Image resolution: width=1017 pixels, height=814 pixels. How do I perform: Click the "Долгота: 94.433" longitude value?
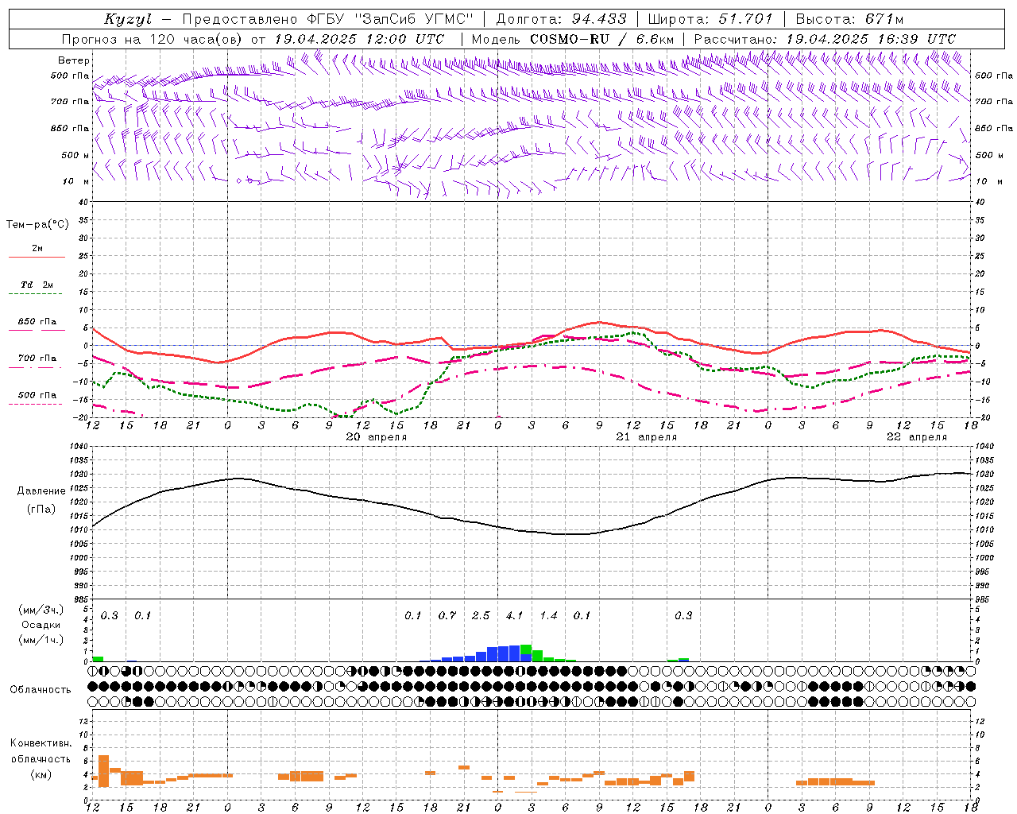(561, 19)
